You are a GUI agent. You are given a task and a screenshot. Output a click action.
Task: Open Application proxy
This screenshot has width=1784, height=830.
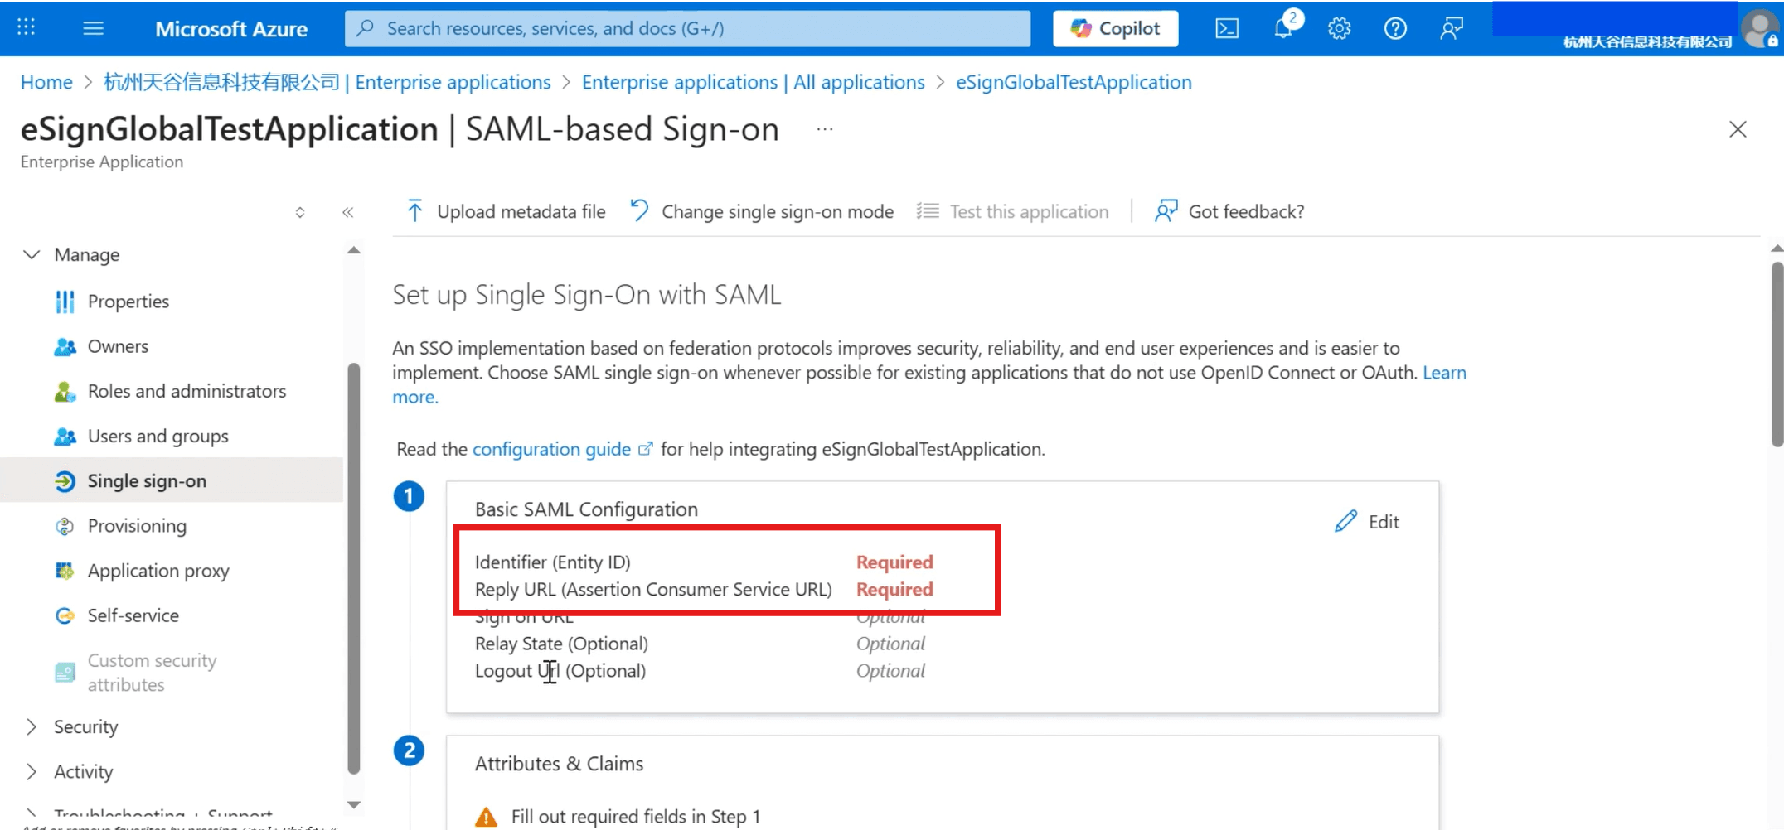click(158, 571)
